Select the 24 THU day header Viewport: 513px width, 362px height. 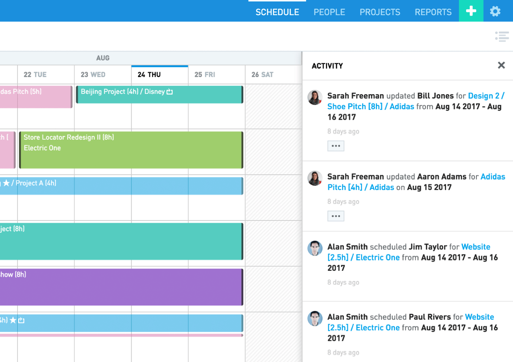(160, 74)
